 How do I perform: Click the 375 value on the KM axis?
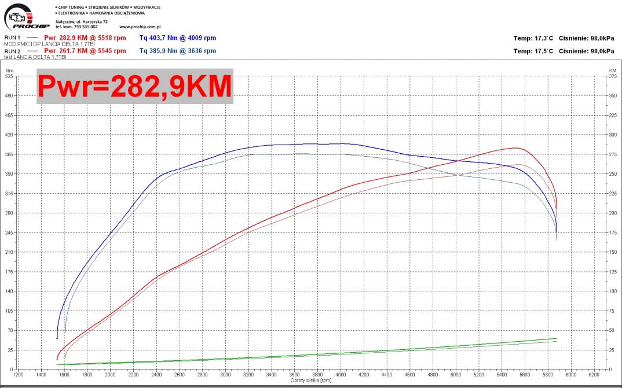point(613,76)
